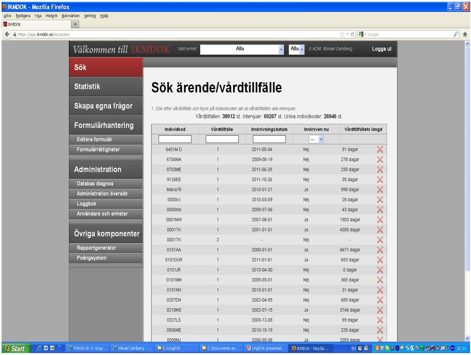This screenshot has height=355, width=471.
Task: Click the Vårdtillfälle filter input field
Action: pyautogui.click(x=222, y=139)
